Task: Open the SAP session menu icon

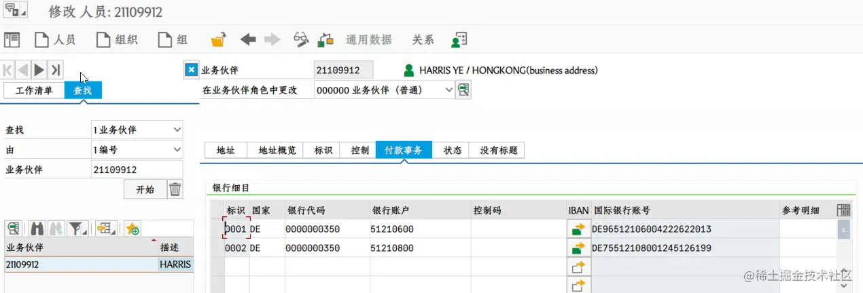Action: click(14, 12)
